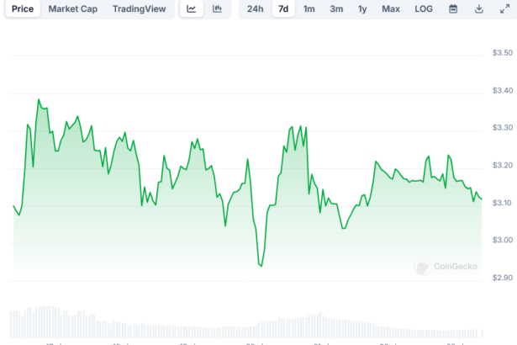The image size is (517, 345).
Task: Click the CoinGecko watermark logo
Action: (446, 267)
